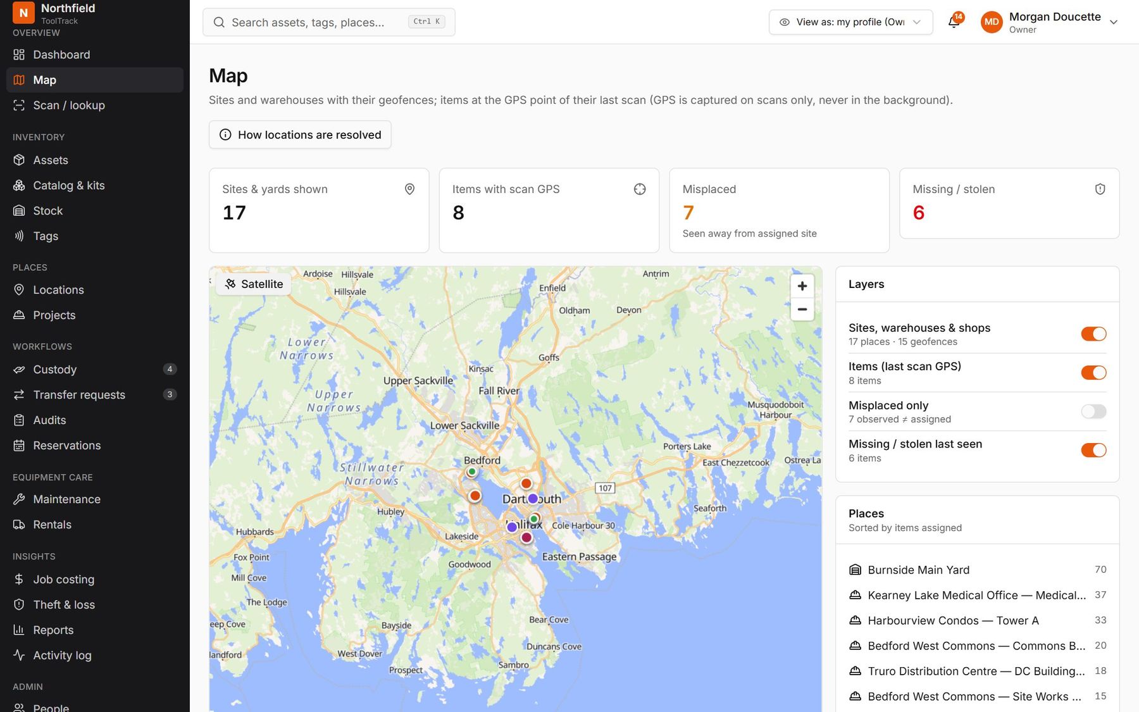Open Transfer requests in the sidebar
Viewport: 1139px width, 712px height.
coord(95,395)
